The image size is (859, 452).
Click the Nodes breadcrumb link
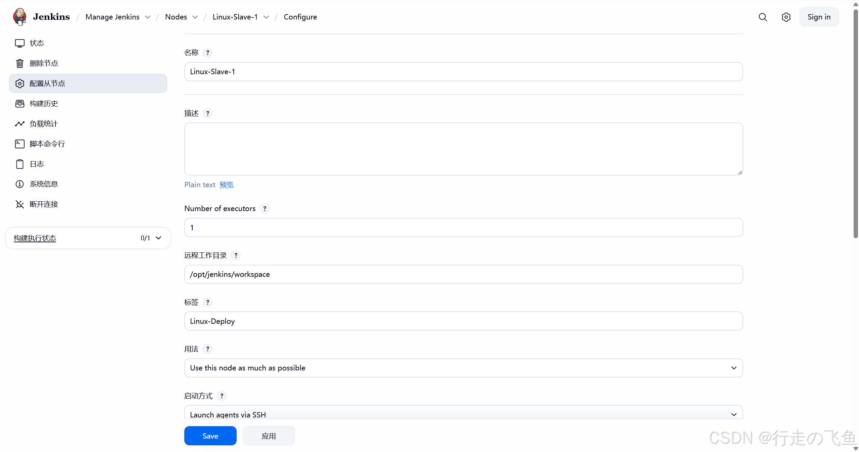coord(176,17)
